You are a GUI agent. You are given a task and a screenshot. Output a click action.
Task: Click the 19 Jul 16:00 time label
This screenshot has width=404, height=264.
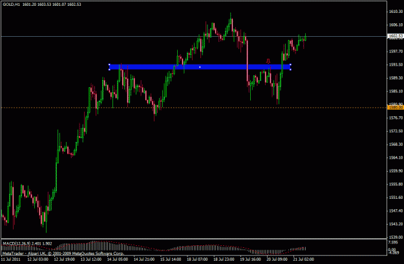[x=250, y=259]
